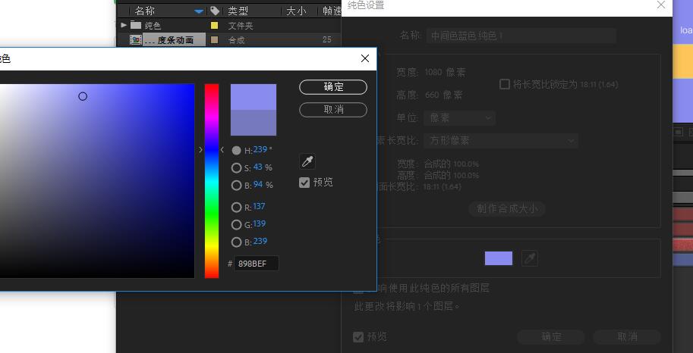693x353 pixels.
Task: Select the 纯色 folder name
Action: coord(153,26)
